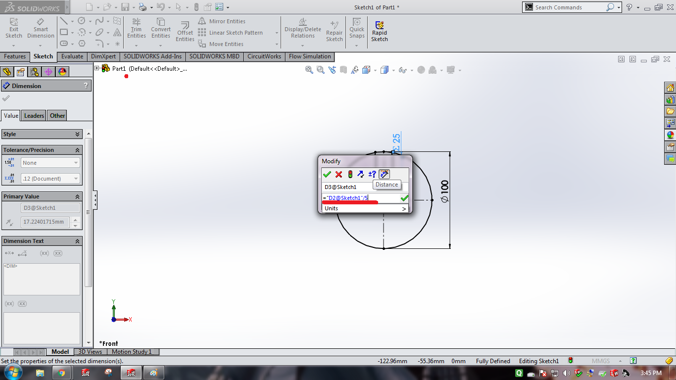This screenshot has width=676, height=380.
Task: Open Quick Snaps
Action: click(357, 28)
